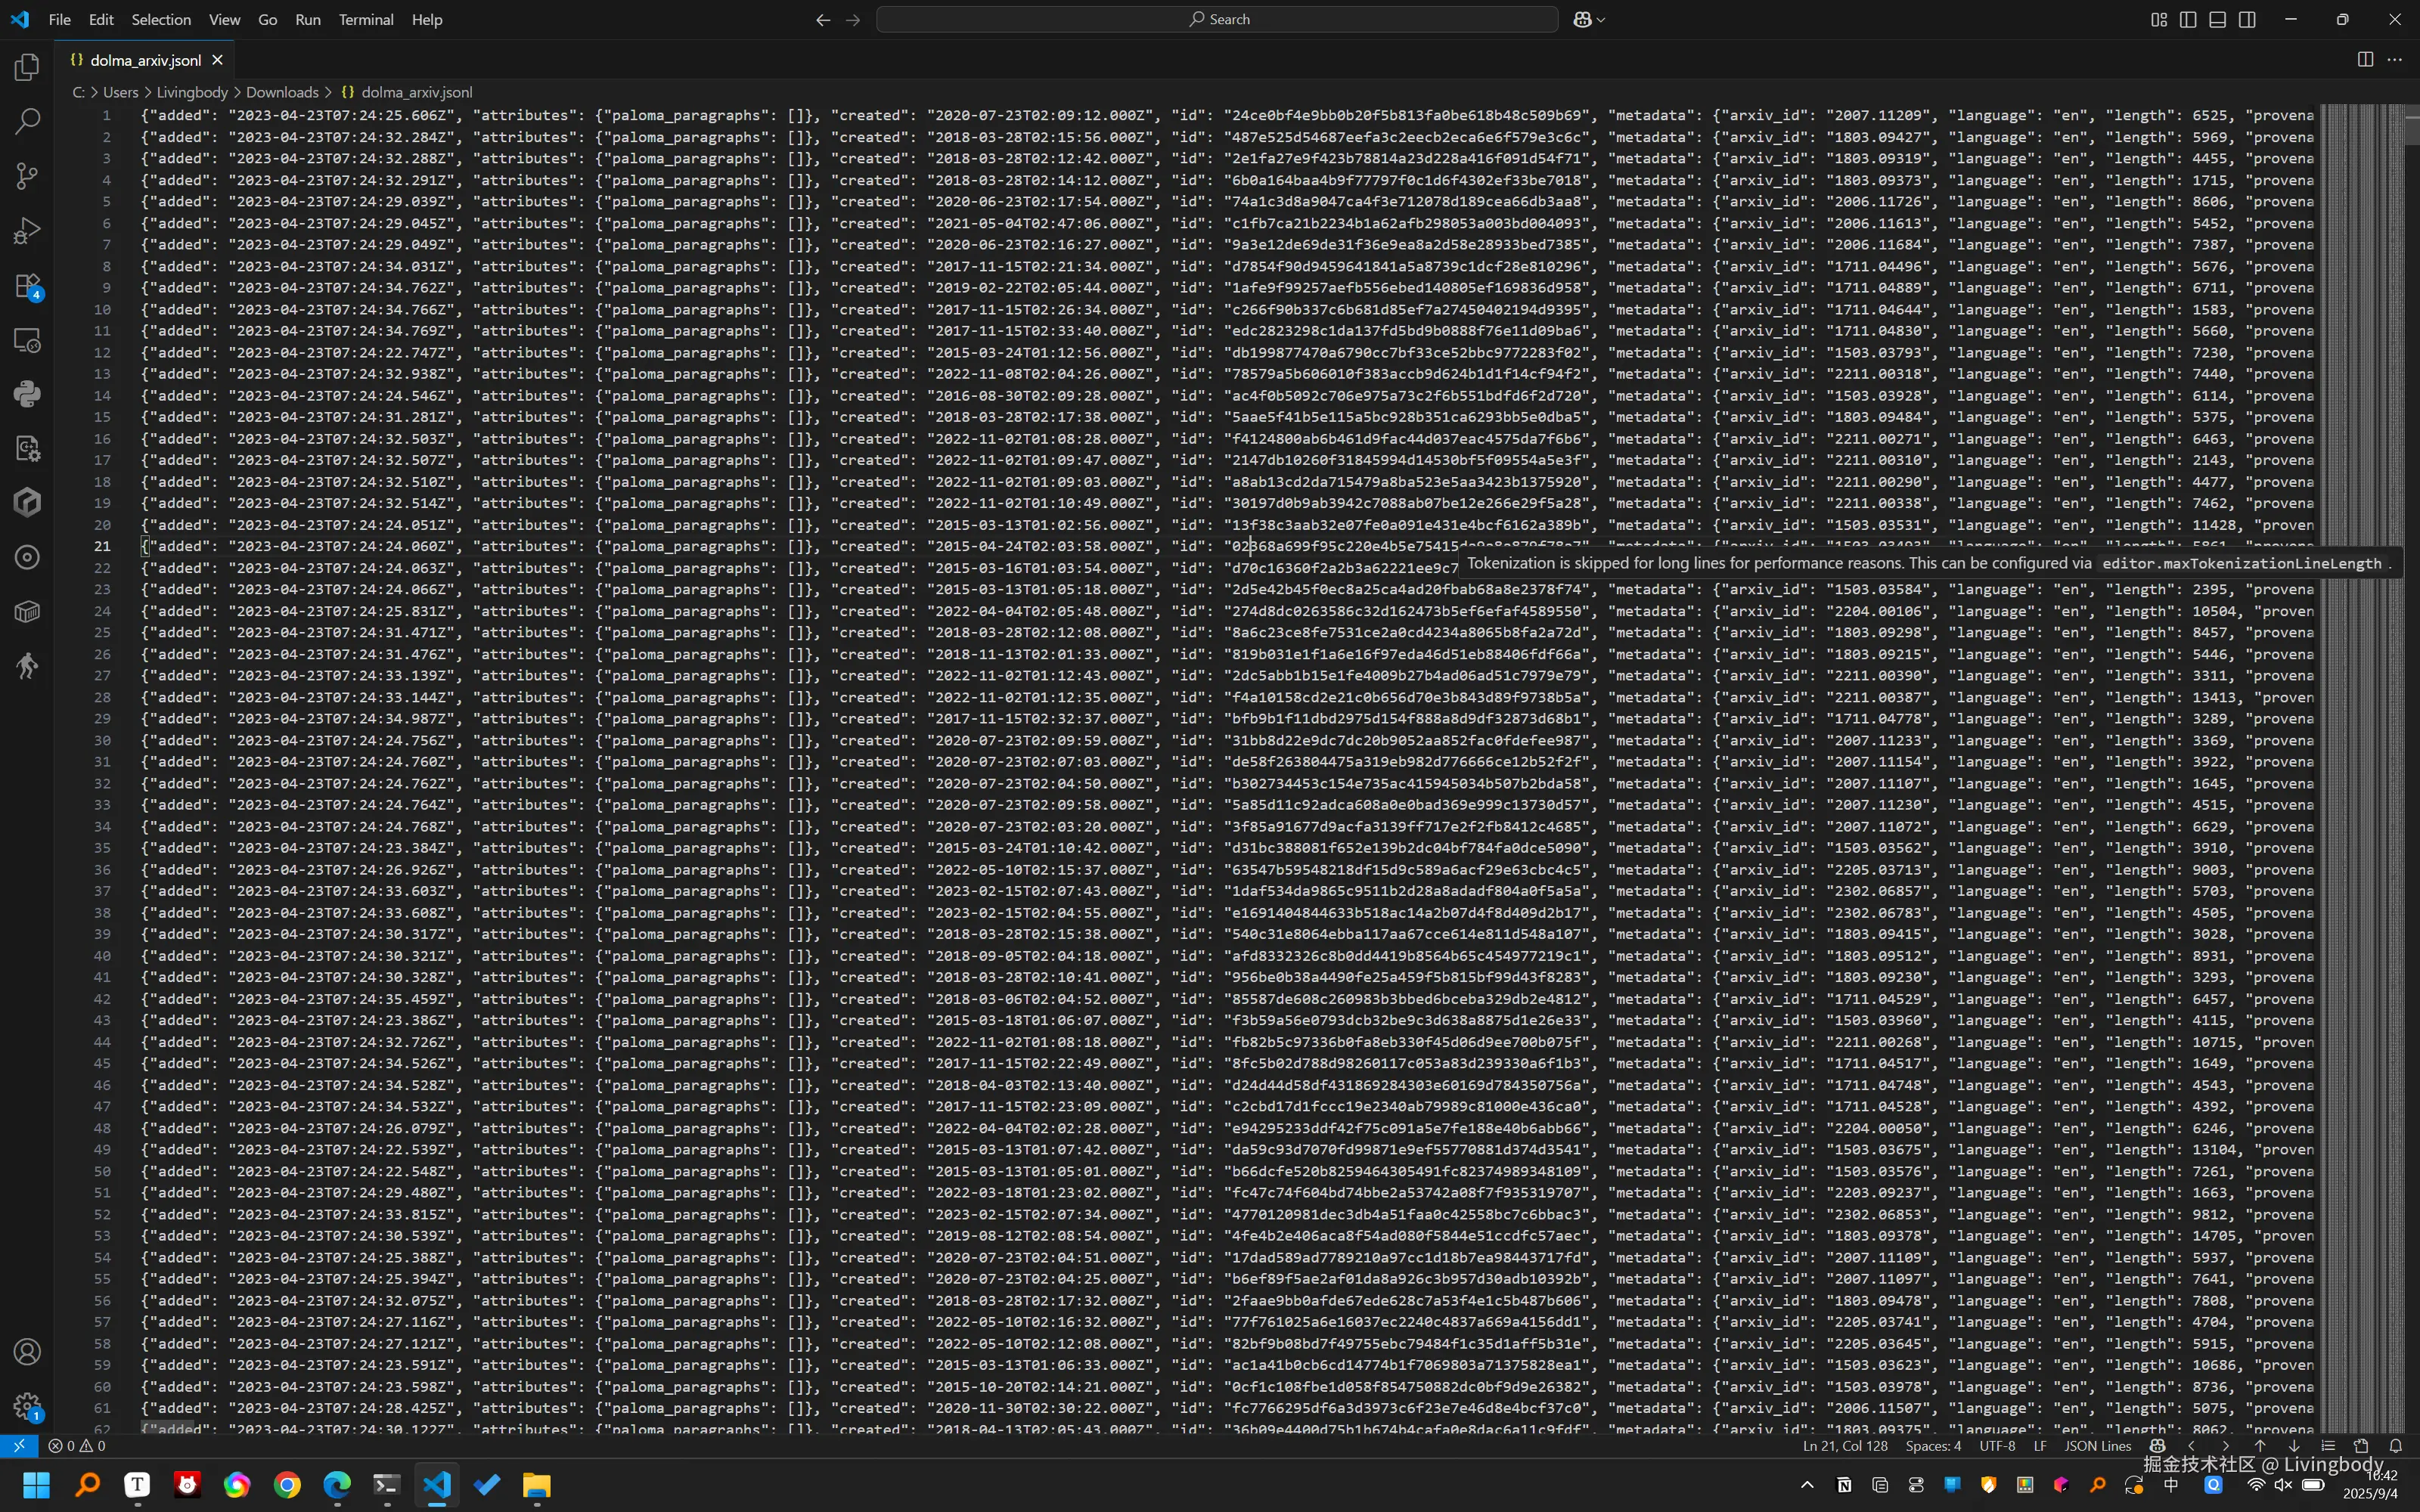
Task: Open the Explorer view in activity bar
Action: (x=27, y=68)
